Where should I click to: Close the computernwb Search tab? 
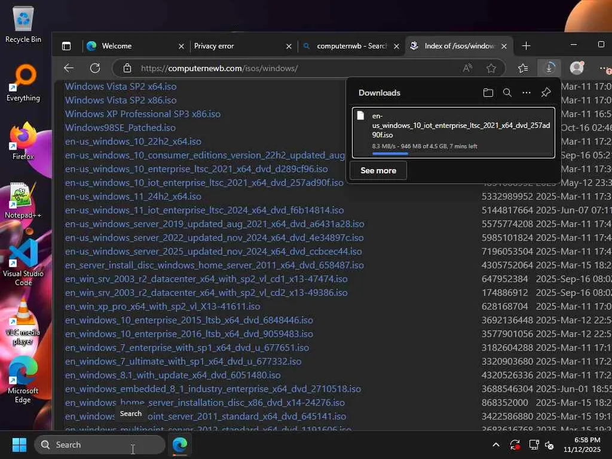coord(397,47)
